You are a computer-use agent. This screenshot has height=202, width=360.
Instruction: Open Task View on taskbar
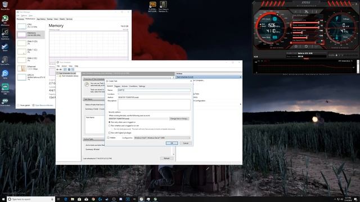58,199
